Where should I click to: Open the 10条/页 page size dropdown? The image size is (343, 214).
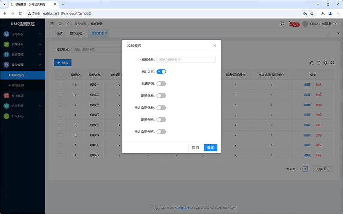tap(323, 169)
